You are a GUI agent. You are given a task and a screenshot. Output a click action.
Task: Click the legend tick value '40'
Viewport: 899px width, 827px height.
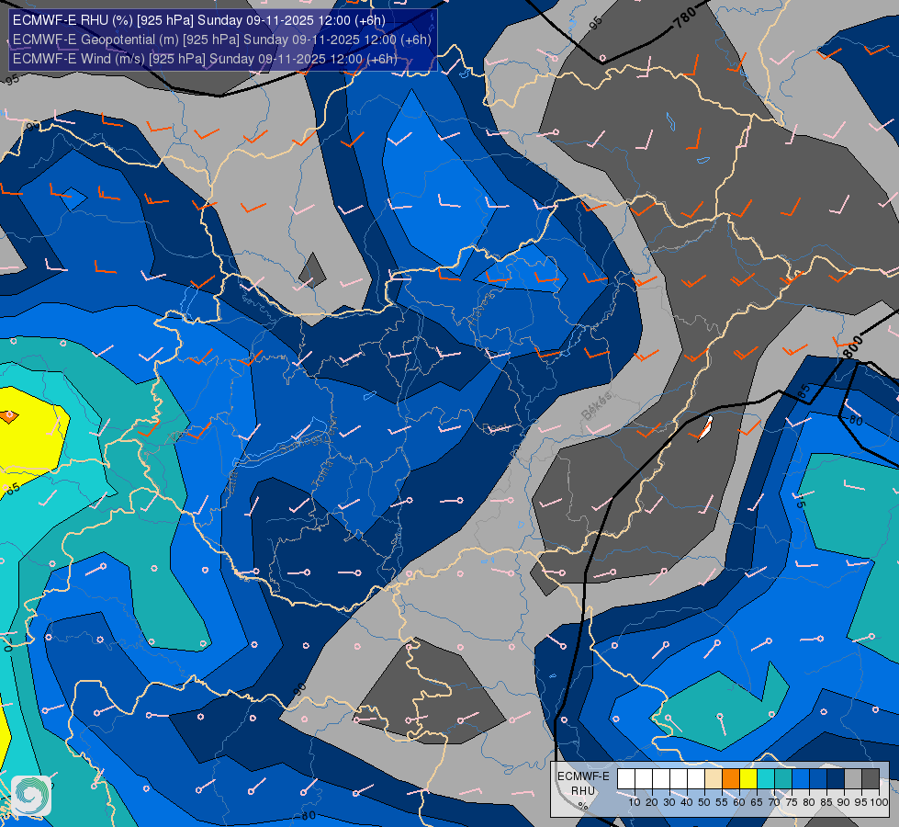(687, 802)
